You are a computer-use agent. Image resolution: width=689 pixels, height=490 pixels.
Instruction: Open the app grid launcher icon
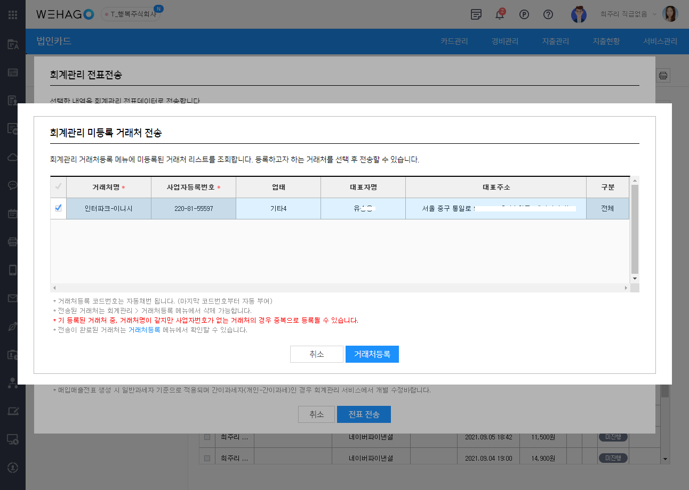coord(13,14)
